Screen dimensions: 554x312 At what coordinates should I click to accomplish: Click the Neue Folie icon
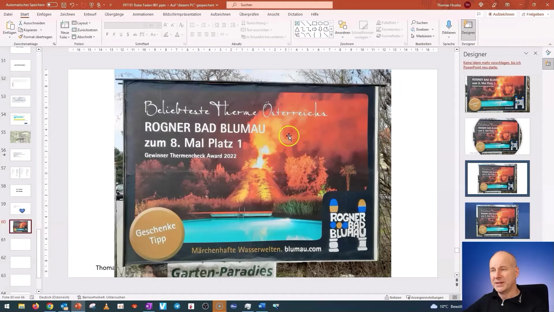[65, 25]
